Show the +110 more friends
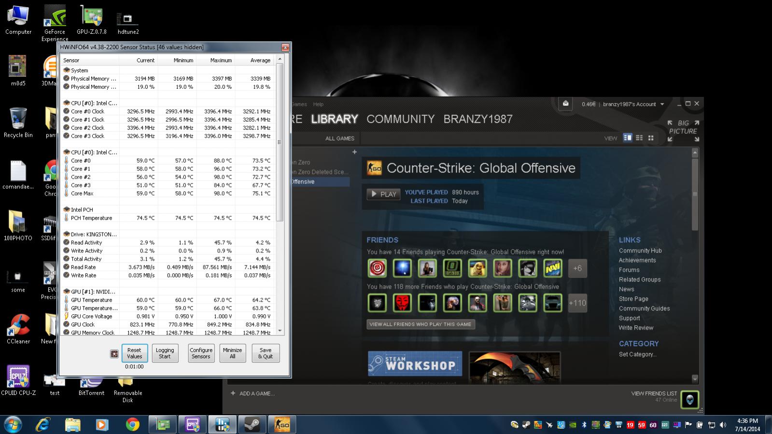This screenshot has width=772, height=434. pos(577,303)
